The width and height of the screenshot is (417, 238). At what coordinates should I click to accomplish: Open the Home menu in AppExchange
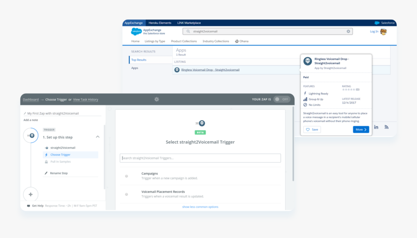click(135, 41)
